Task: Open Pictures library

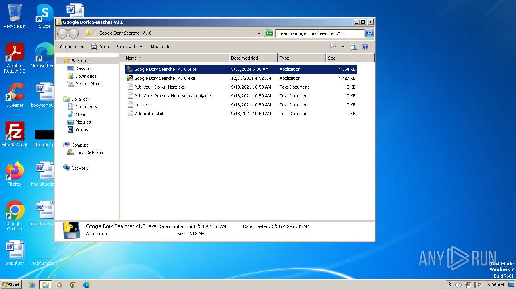Action: (x=83, y=122)
